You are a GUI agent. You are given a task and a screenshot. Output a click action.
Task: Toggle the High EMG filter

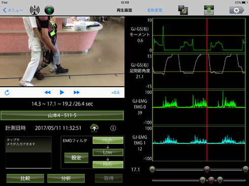(108, 140)
